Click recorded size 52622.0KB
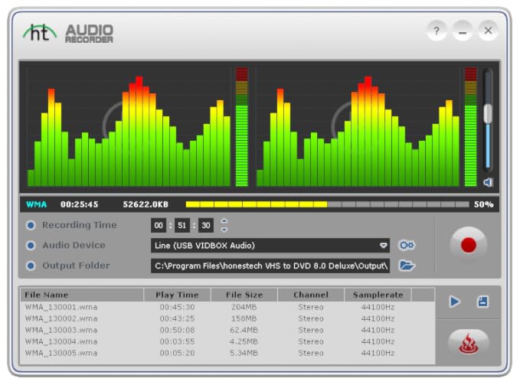 [146, 204]
